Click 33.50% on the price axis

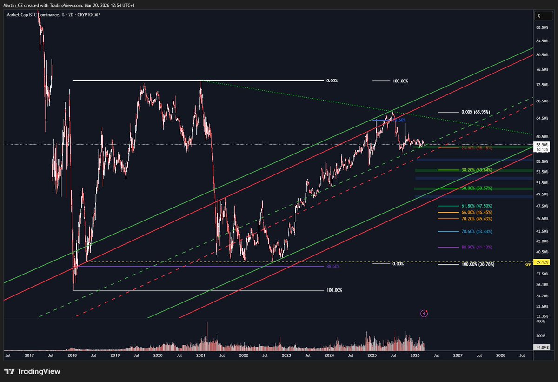tap(542, 306)
